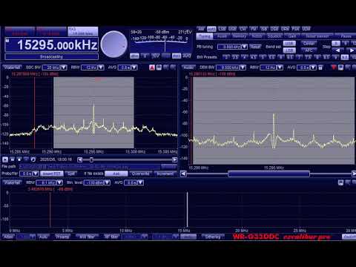Image resolution: width=356 pixels, height=267 pixels.
Task: Switch to the Noise blanker tab
Action: tap(317, 36)
